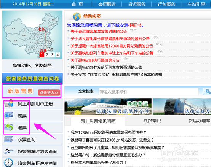This screenshot has width=211, height=167.
Task: Open 根证书 download link
Action: tap(135, 25)
